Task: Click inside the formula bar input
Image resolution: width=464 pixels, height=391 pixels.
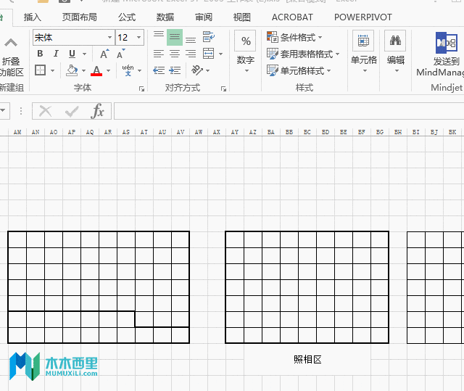Action: 289,111
